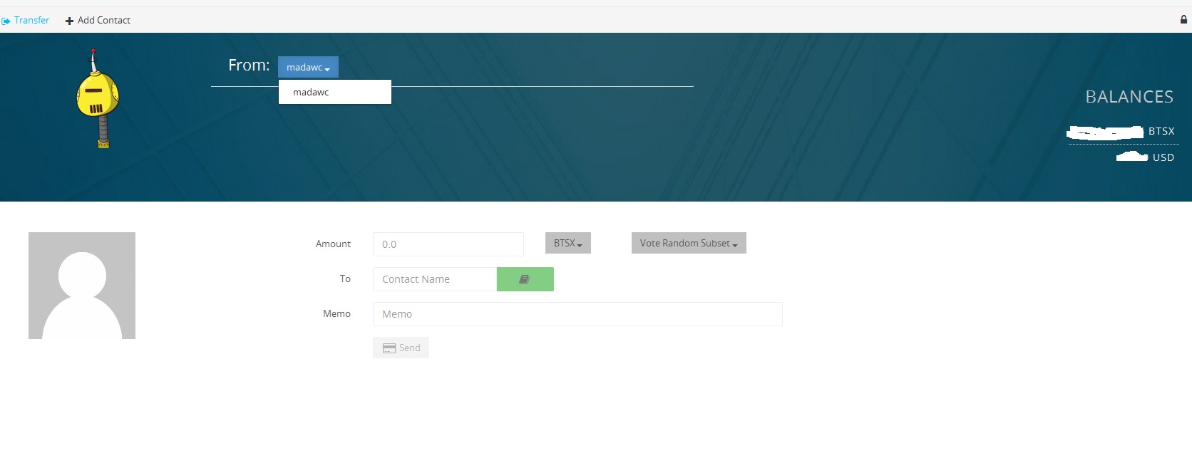The height and width of the screenshot is (453, 1192).
Task: Go to the Transfer page link
Action: pos(31,20)
